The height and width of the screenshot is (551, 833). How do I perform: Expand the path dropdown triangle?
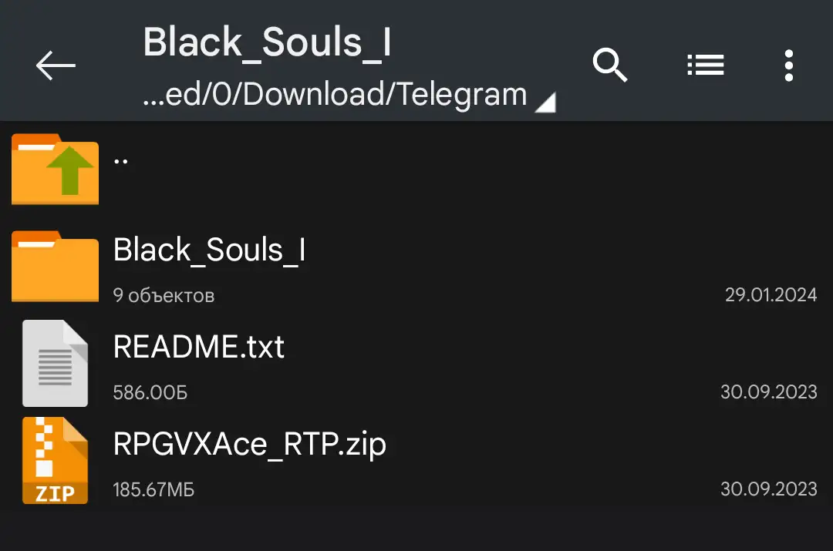545,102
